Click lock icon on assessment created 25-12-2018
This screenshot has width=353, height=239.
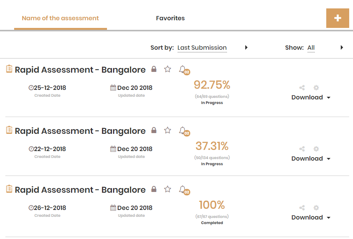154,69
